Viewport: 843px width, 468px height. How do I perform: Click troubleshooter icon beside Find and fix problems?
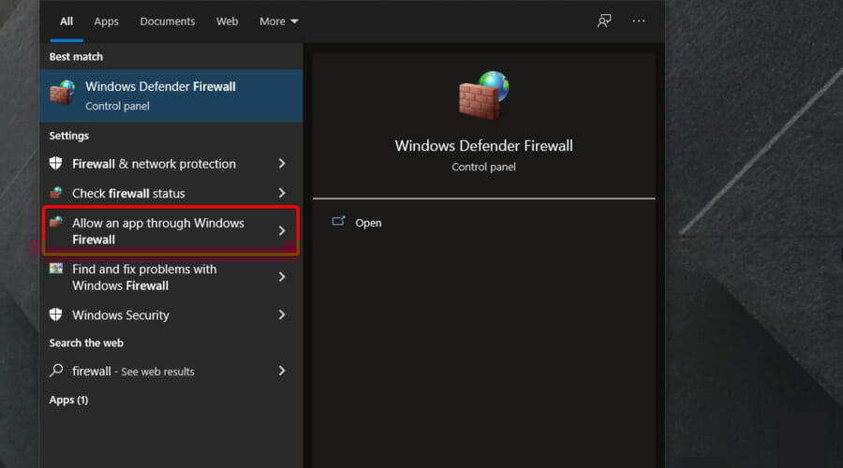point(55,268)
